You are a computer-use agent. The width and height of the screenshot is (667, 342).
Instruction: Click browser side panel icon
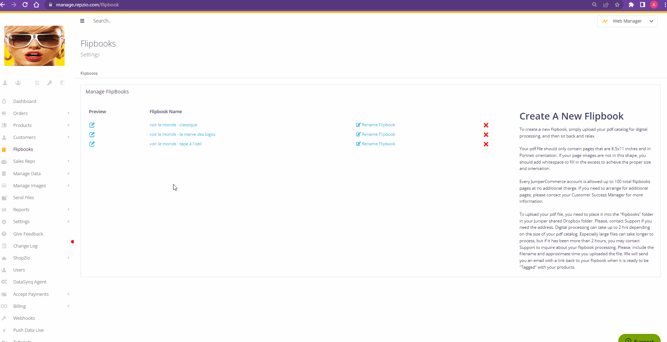coord(643,5)
